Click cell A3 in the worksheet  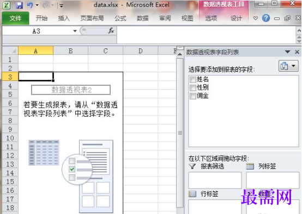coord(36,77)
